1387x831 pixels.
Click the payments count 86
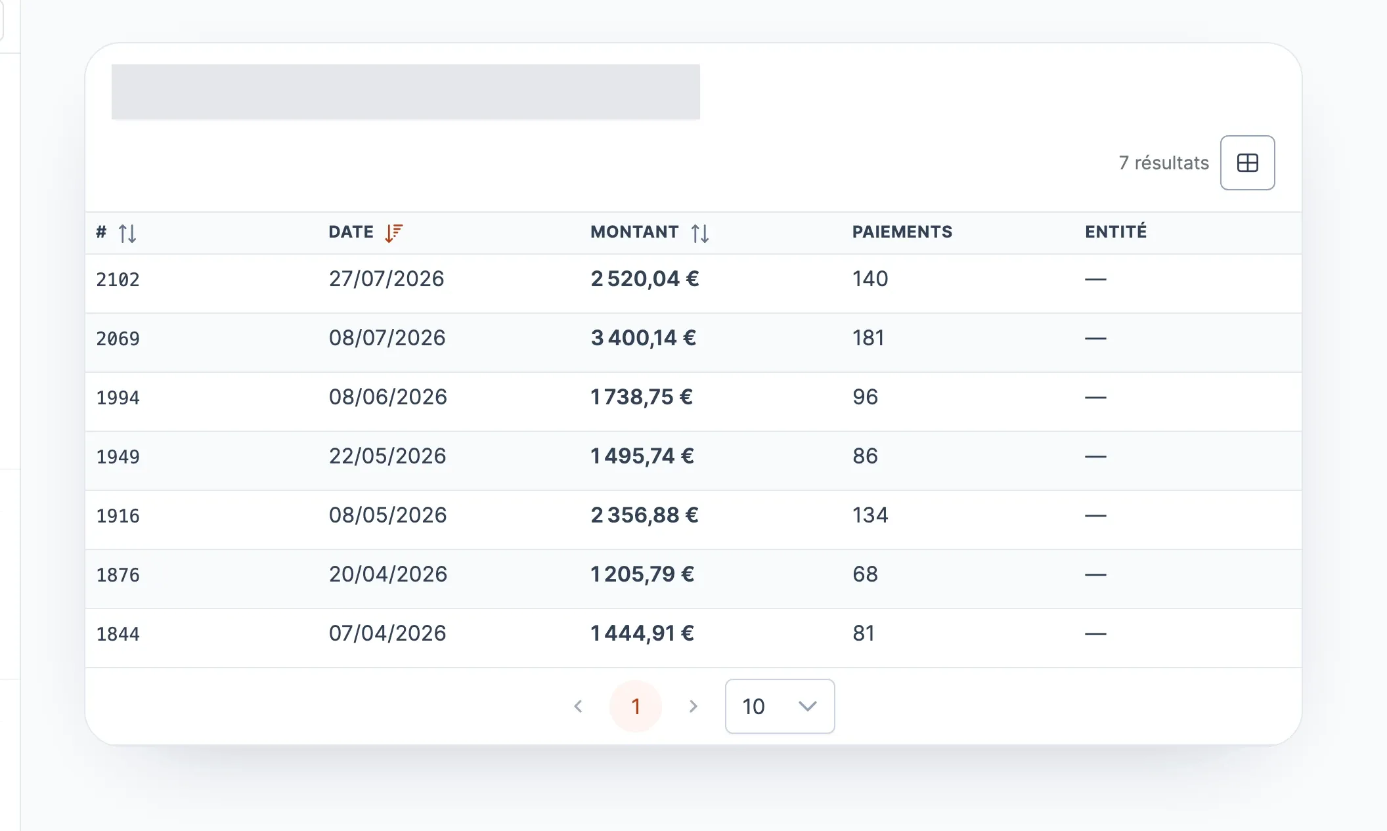pyautogui.click(x=865, y=456)
